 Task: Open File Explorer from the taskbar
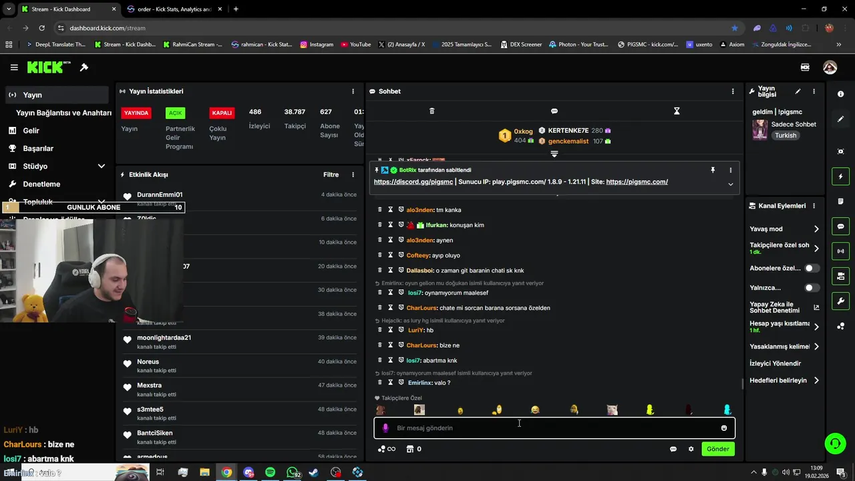204,472
